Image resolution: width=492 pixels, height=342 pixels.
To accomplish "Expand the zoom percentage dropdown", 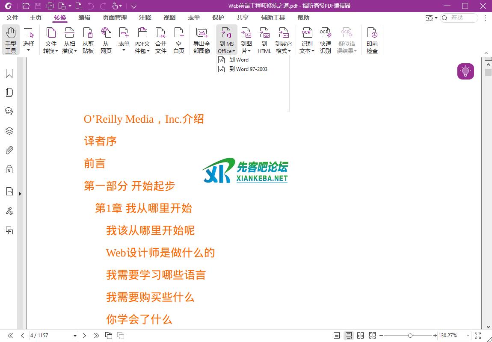I will [x=468, y=336].
